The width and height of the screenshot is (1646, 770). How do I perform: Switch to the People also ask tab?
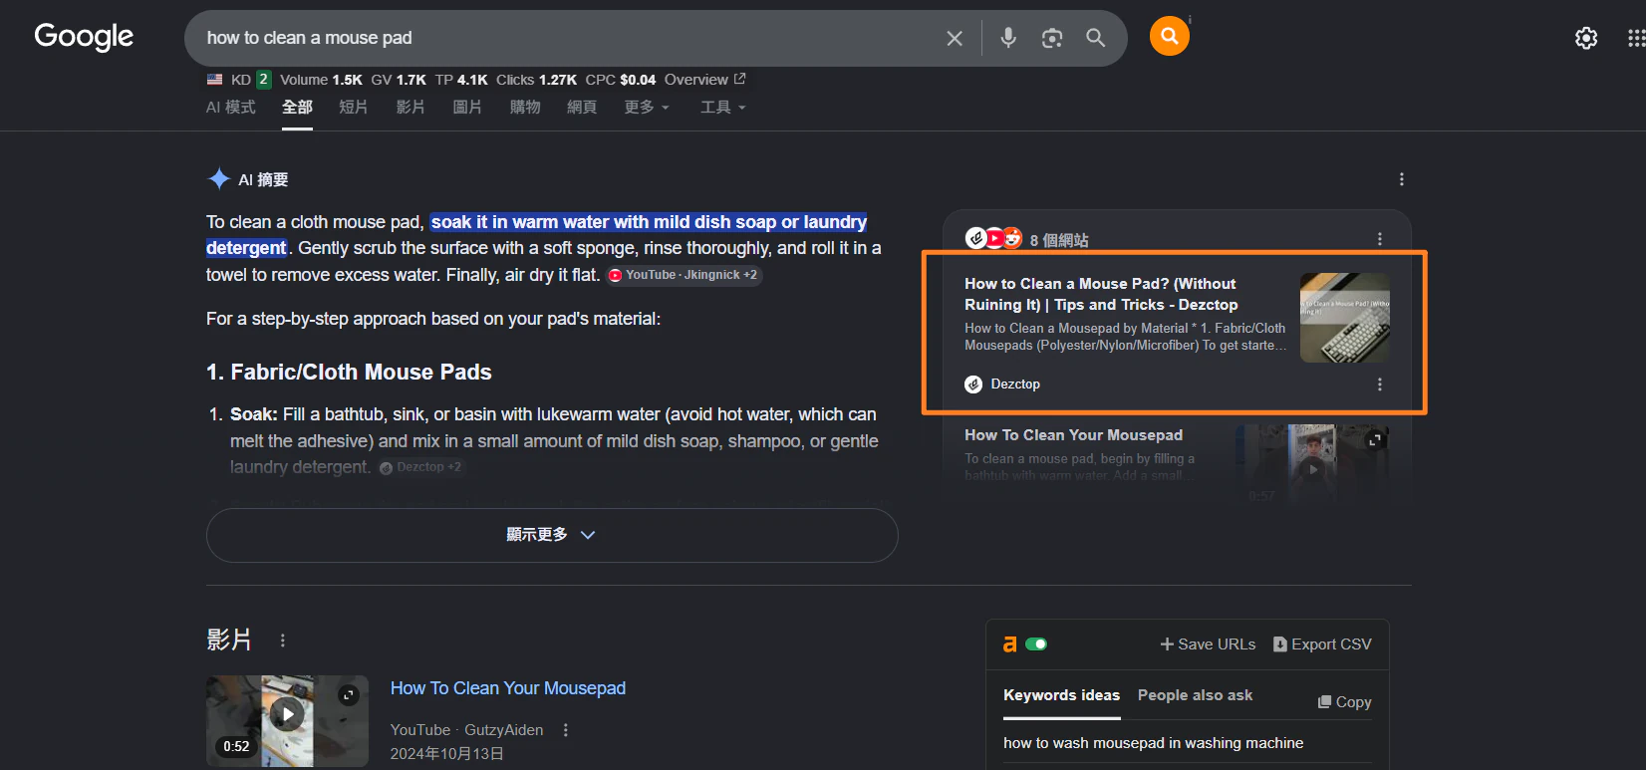point(1196,695)
